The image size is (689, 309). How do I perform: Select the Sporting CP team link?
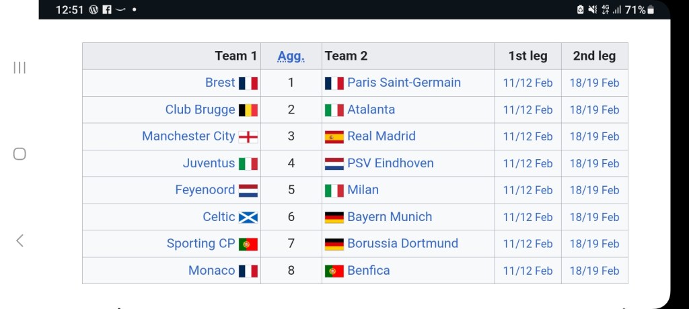[x=201, y=244]
